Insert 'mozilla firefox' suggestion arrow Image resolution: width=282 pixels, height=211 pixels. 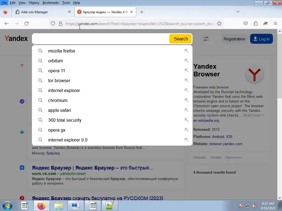(x=186, y=51)
